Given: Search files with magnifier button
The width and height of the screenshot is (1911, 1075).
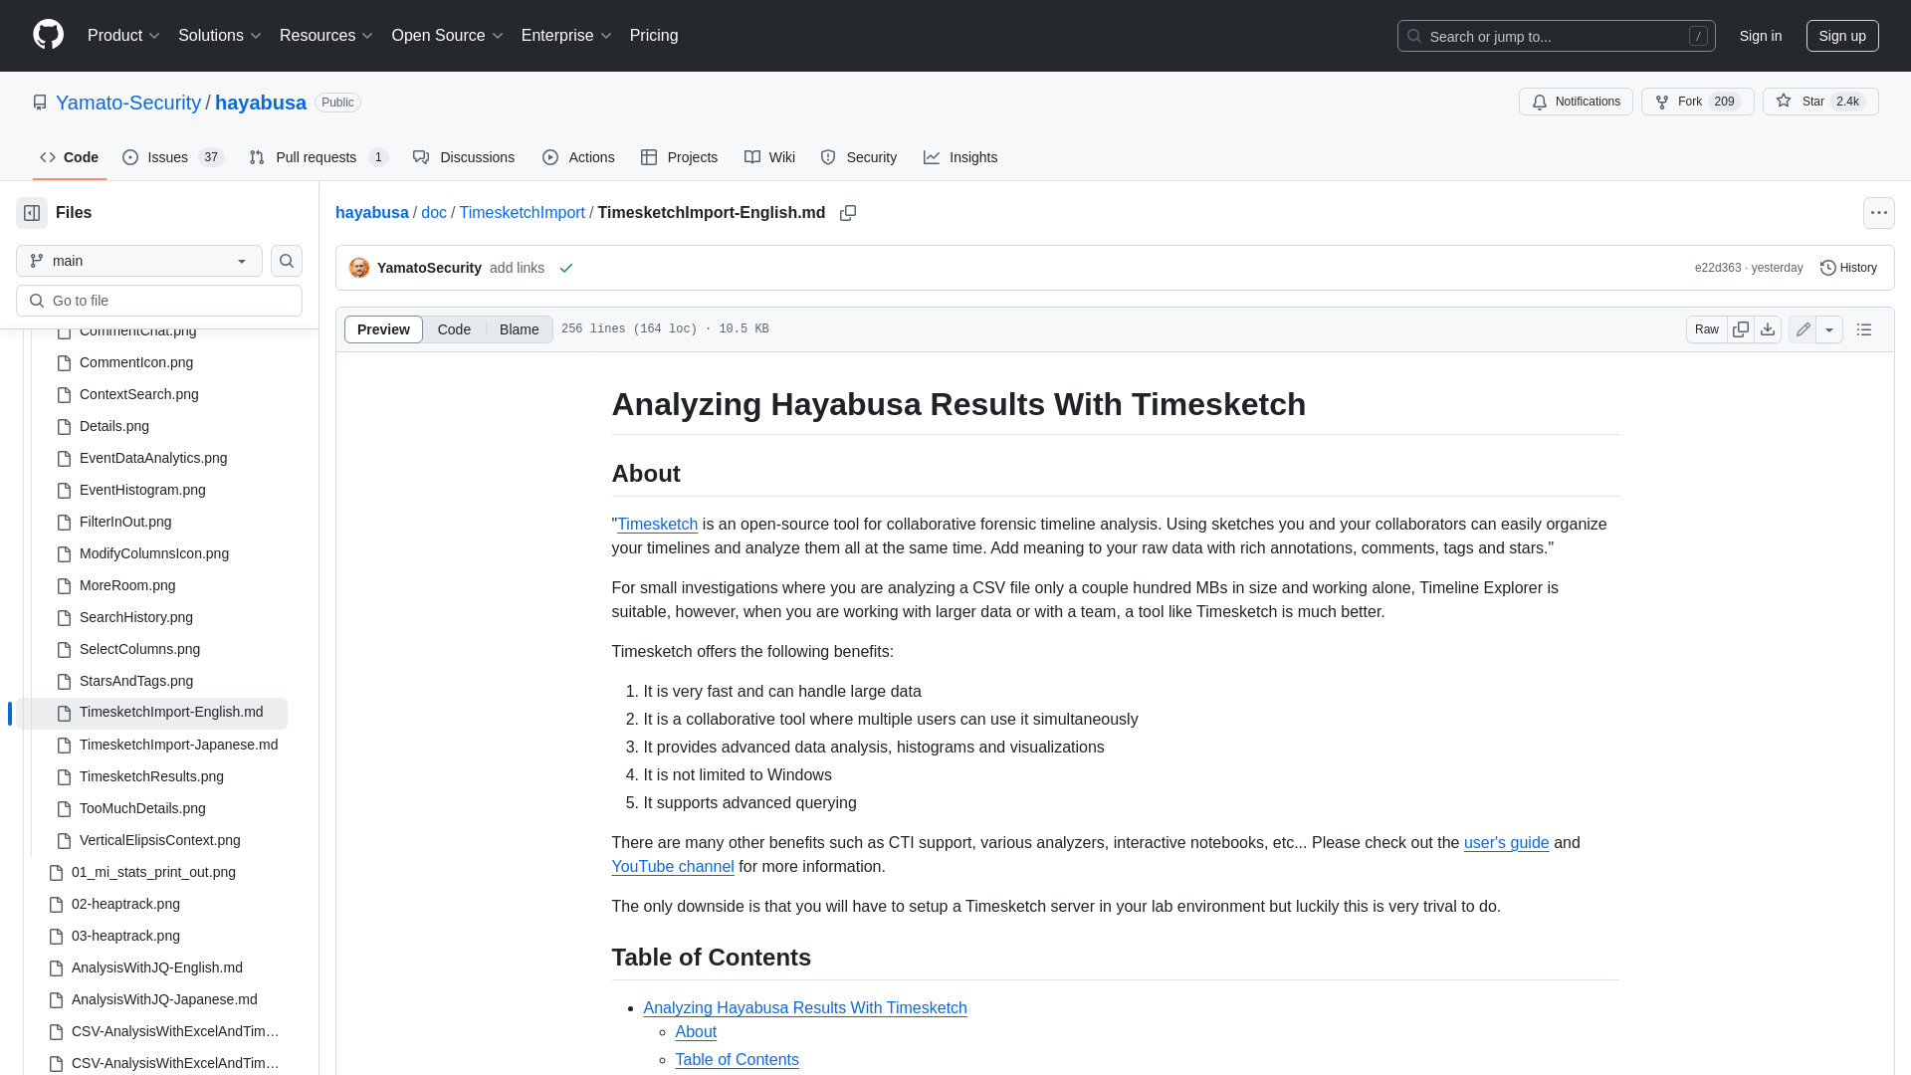Looking at the screenshot, I should coord(287,261).
